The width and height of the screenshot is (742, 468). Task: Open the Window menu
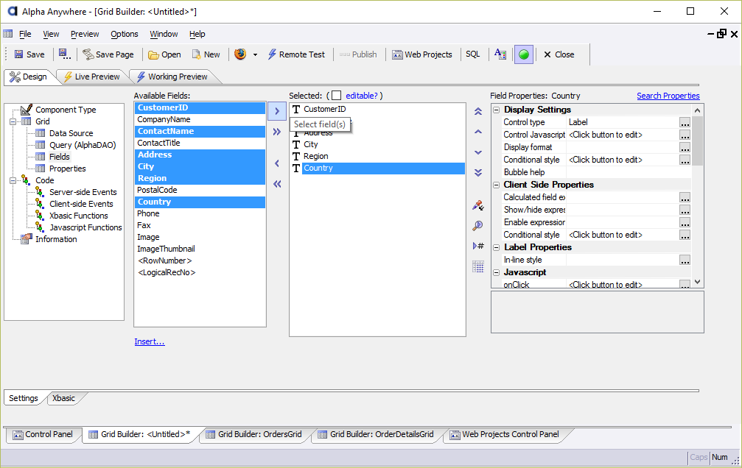(164, 34)
